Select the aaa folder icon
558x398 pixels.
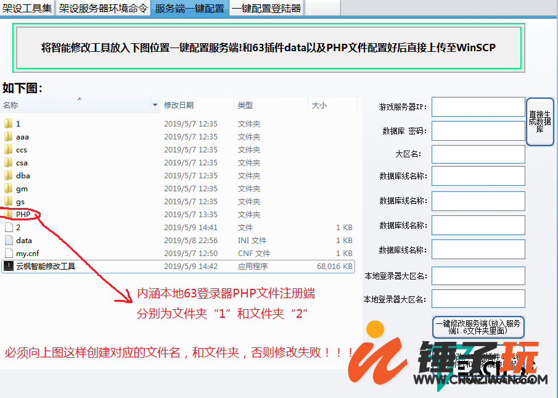pos(8,137)
